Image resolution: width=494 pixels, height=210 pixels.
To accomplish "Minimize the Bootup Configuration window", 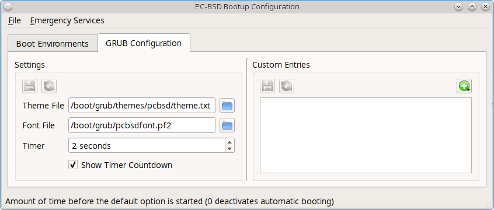I will (x=458, y=6).
